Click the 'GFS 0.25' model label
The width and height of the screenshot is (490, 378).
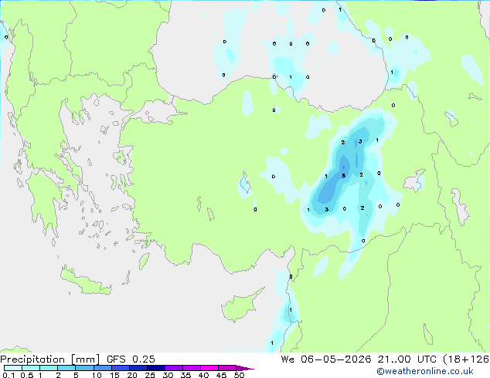click(131, 359)
